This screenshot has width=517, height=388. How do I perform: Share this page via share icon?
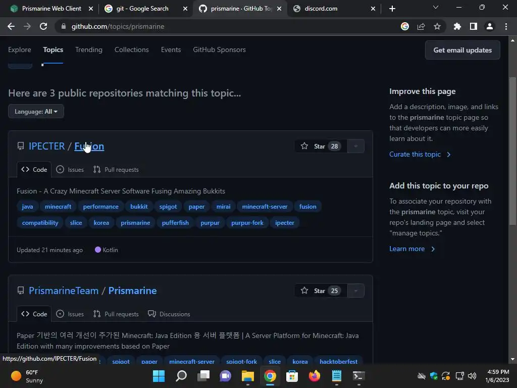click(x=421, y=26)
